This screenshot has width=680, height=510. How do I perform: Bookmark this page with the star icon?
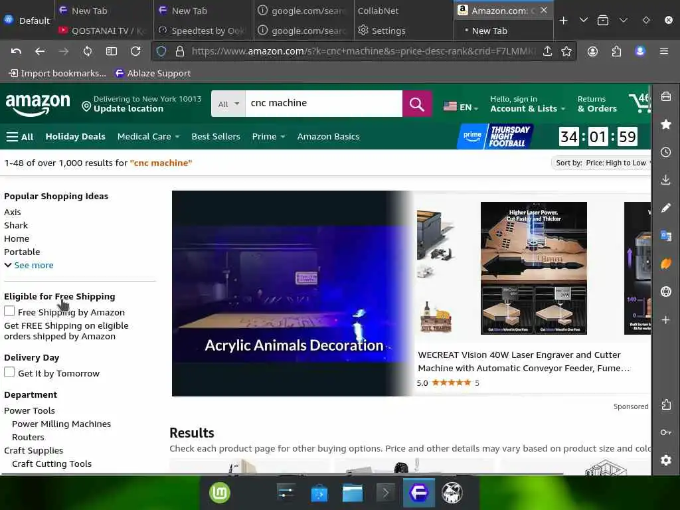566,52
